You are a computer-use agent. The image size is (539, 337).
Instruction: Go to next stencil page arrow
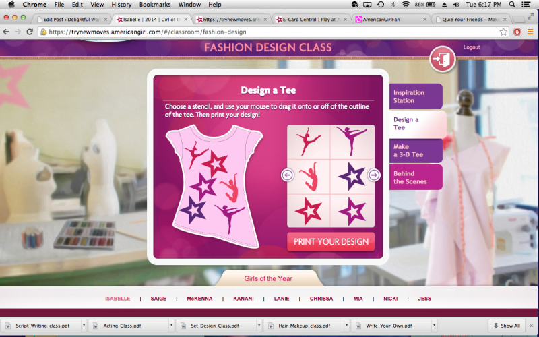pyautogui.click(x=374, y=175)
